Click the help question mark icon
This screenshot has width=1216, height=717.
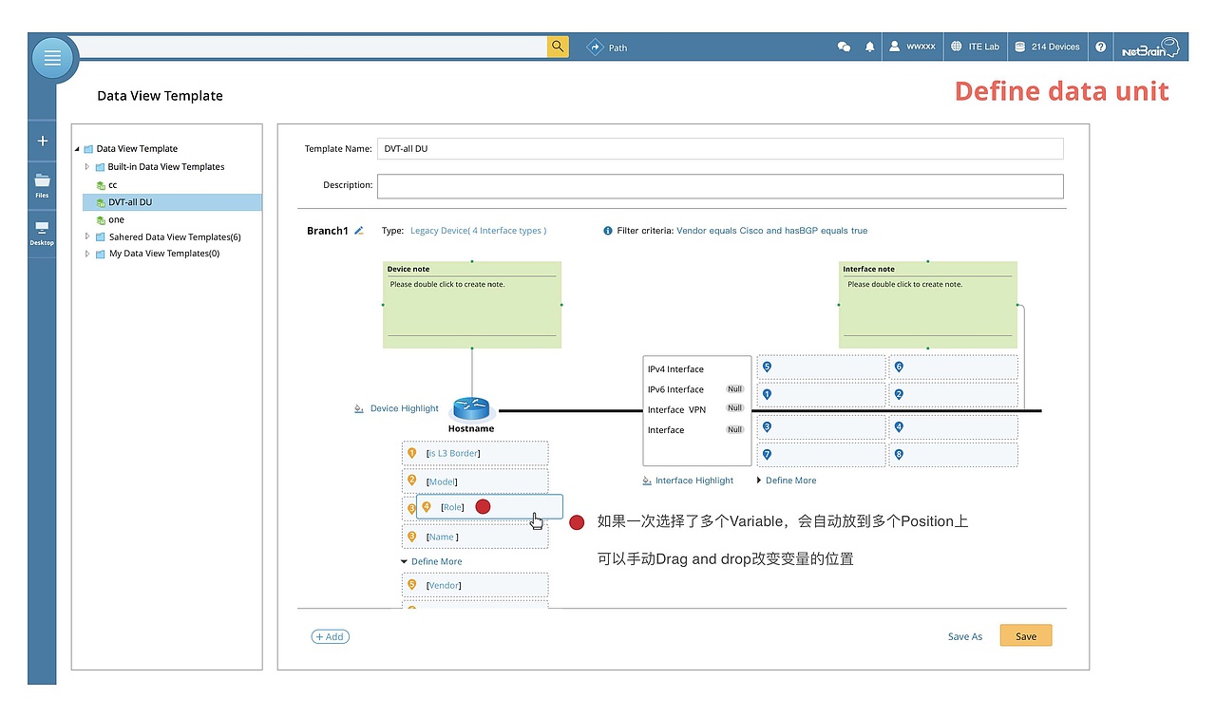point(1100,46)
